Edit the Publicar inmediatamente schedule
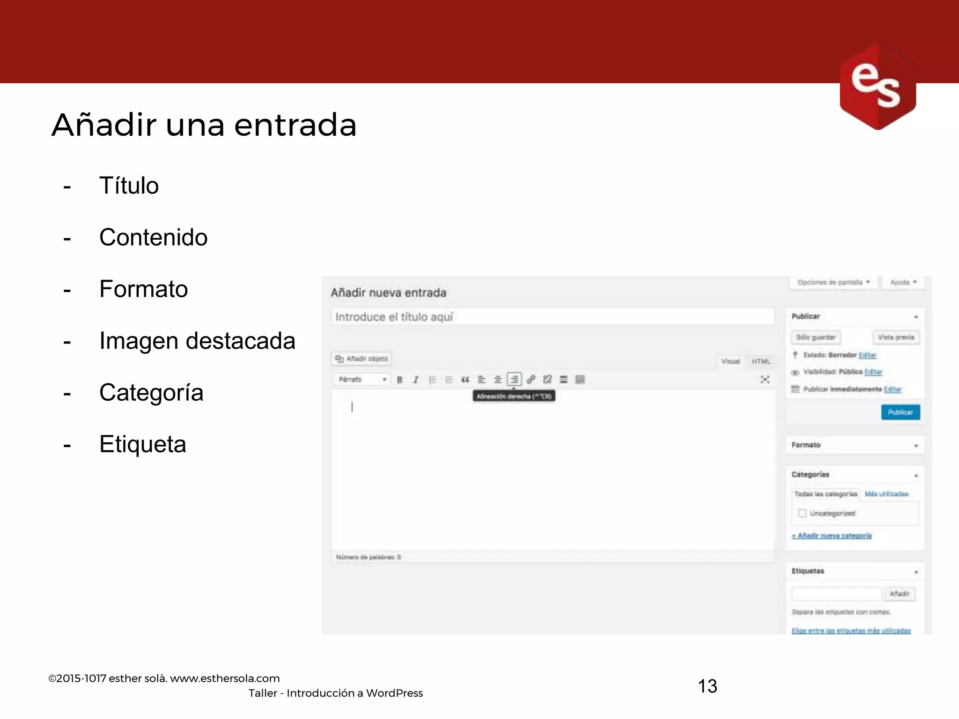The height and width of the screenshot is (719, 959). click(x=893, y=389)
